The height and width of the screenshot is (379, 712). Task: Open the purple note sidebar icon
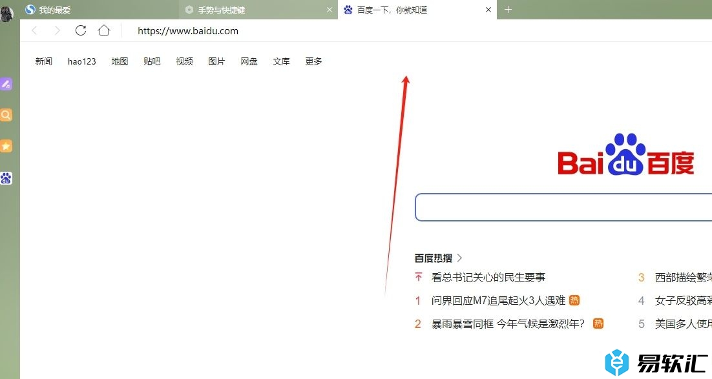tap(6, 84)
